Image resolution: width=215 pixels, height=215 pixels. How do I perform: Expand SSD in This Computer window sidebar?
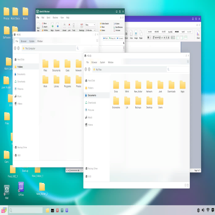click(x=14, y=155)
